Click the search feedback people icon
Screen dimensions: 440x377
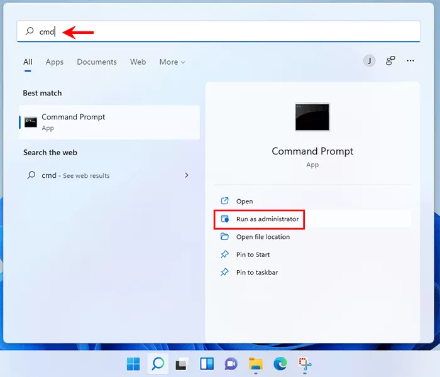390,60
